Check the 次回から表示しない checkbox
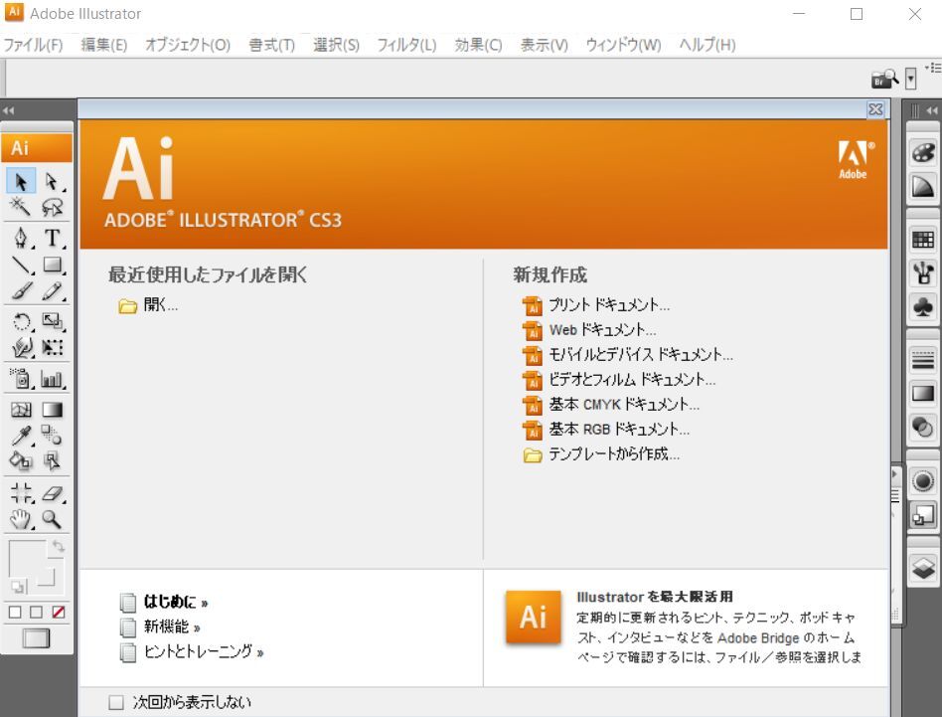Image resolution: width=942 pixels, height=717 pixels. [116, 702]
